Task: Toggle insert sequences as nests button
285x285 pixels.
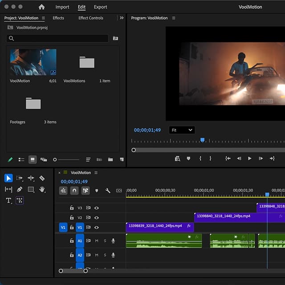Action: tap(63, 191)
